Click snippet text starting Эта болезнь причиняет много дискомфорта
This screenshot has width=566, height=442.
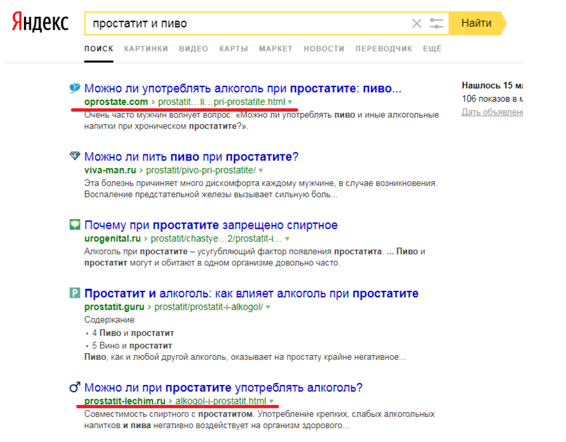coord(261,189)
